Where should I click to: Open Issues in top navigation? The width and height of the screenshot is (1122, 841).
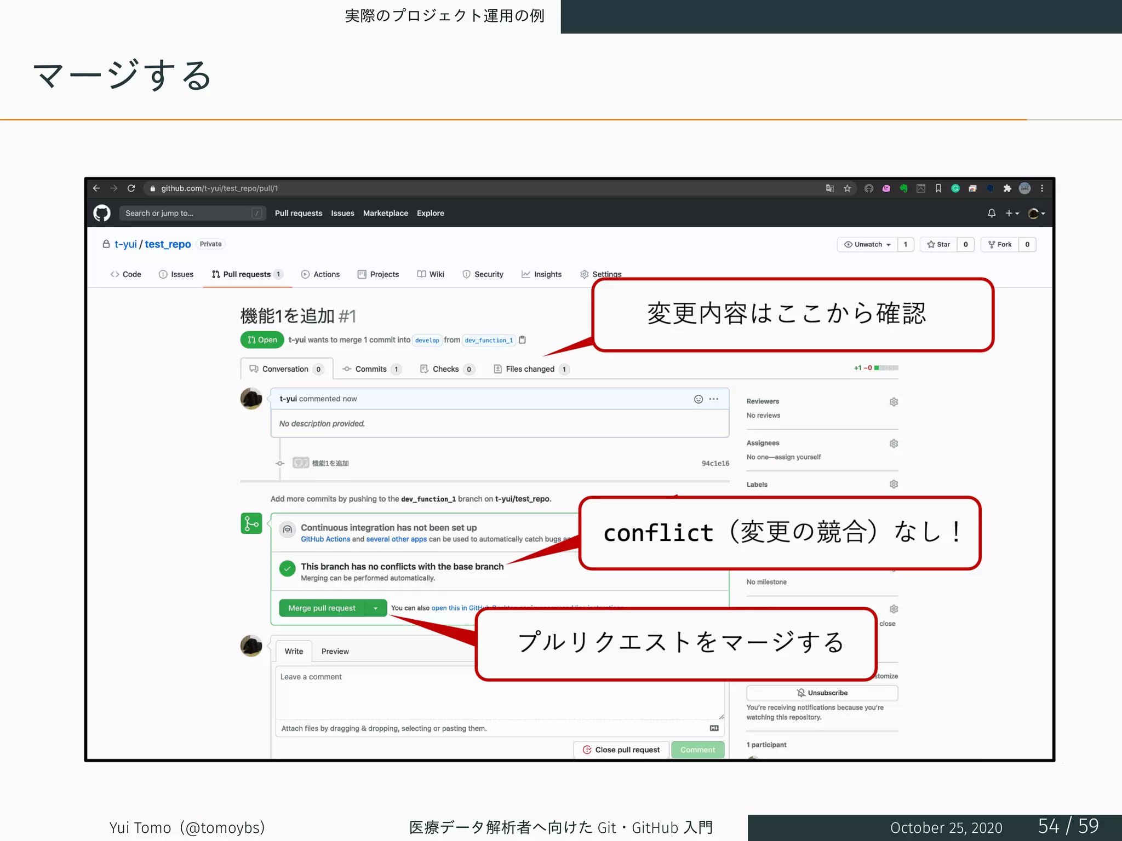[x=342, y=213]
